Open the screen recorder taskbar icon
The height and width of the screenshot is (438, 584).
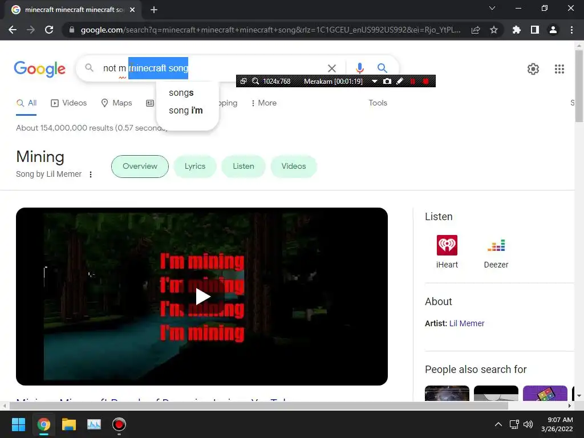click(119, 424)
